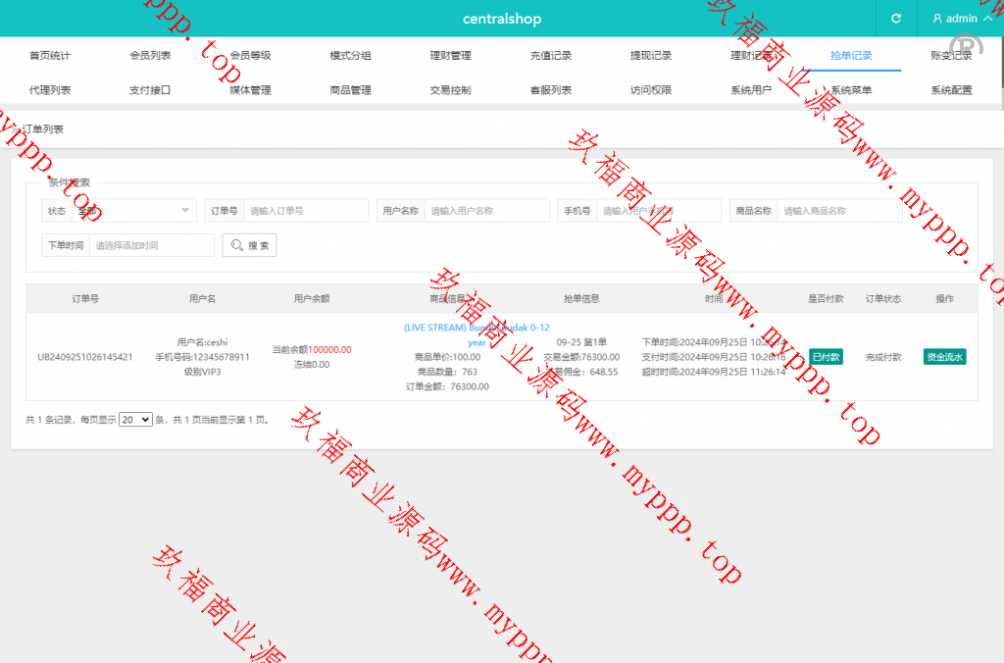1004x663 pixels.
Task: Change the per-page records count selector
Action: pyautogui.click(x=135, y=420)
